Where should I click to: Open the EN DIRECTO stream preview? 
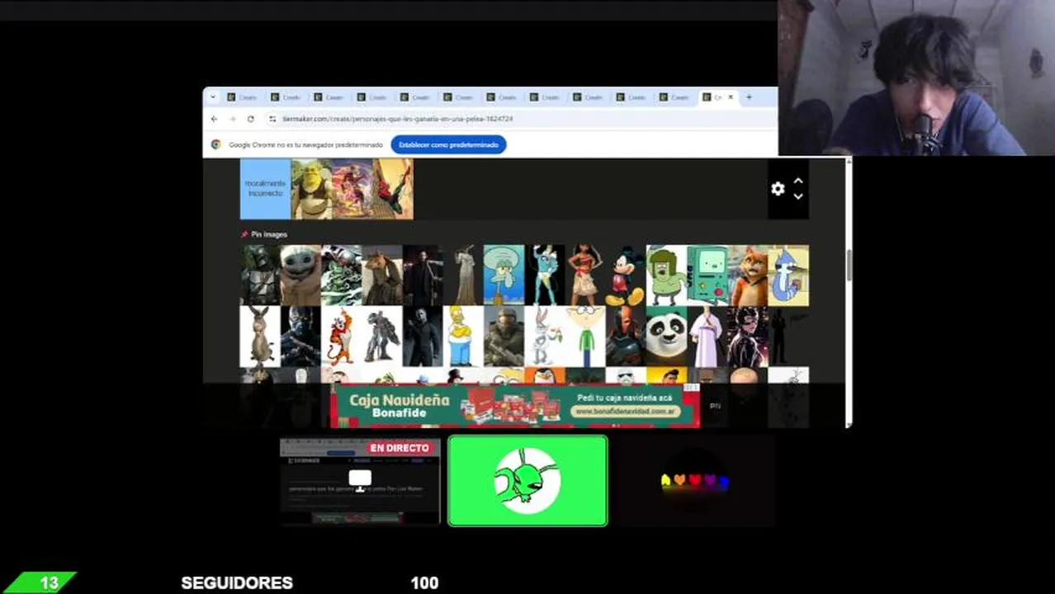coord(359,481)
